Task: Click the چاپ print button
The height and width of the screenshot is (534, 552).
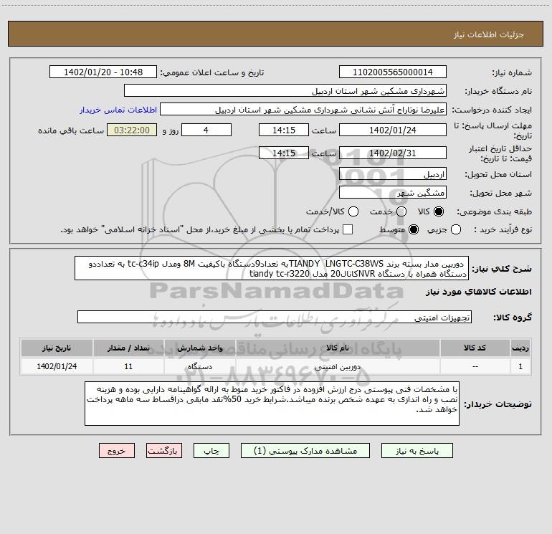Action: pos(211,451)
